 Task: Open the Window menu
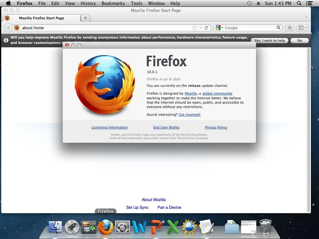(x=156, y=3)
